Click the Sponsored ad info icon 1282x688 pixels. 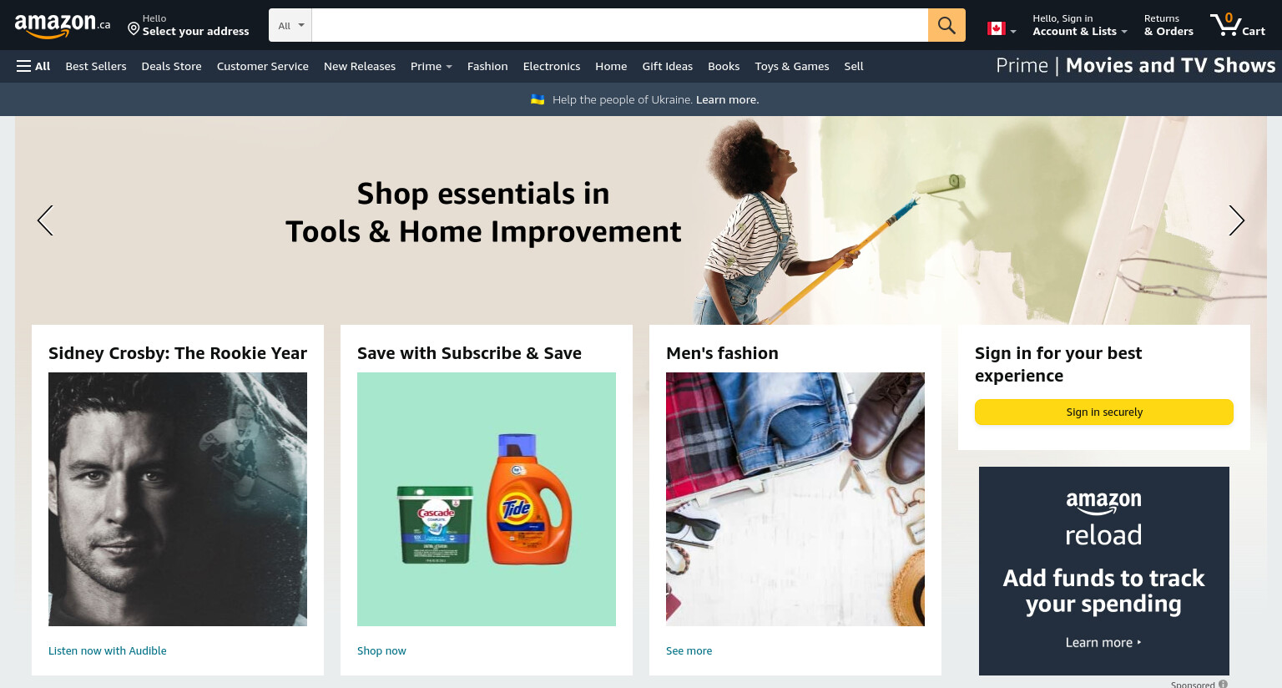coord(1223,684)
